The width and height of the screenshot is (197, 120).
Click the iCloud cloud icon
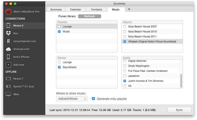[8, 49]
